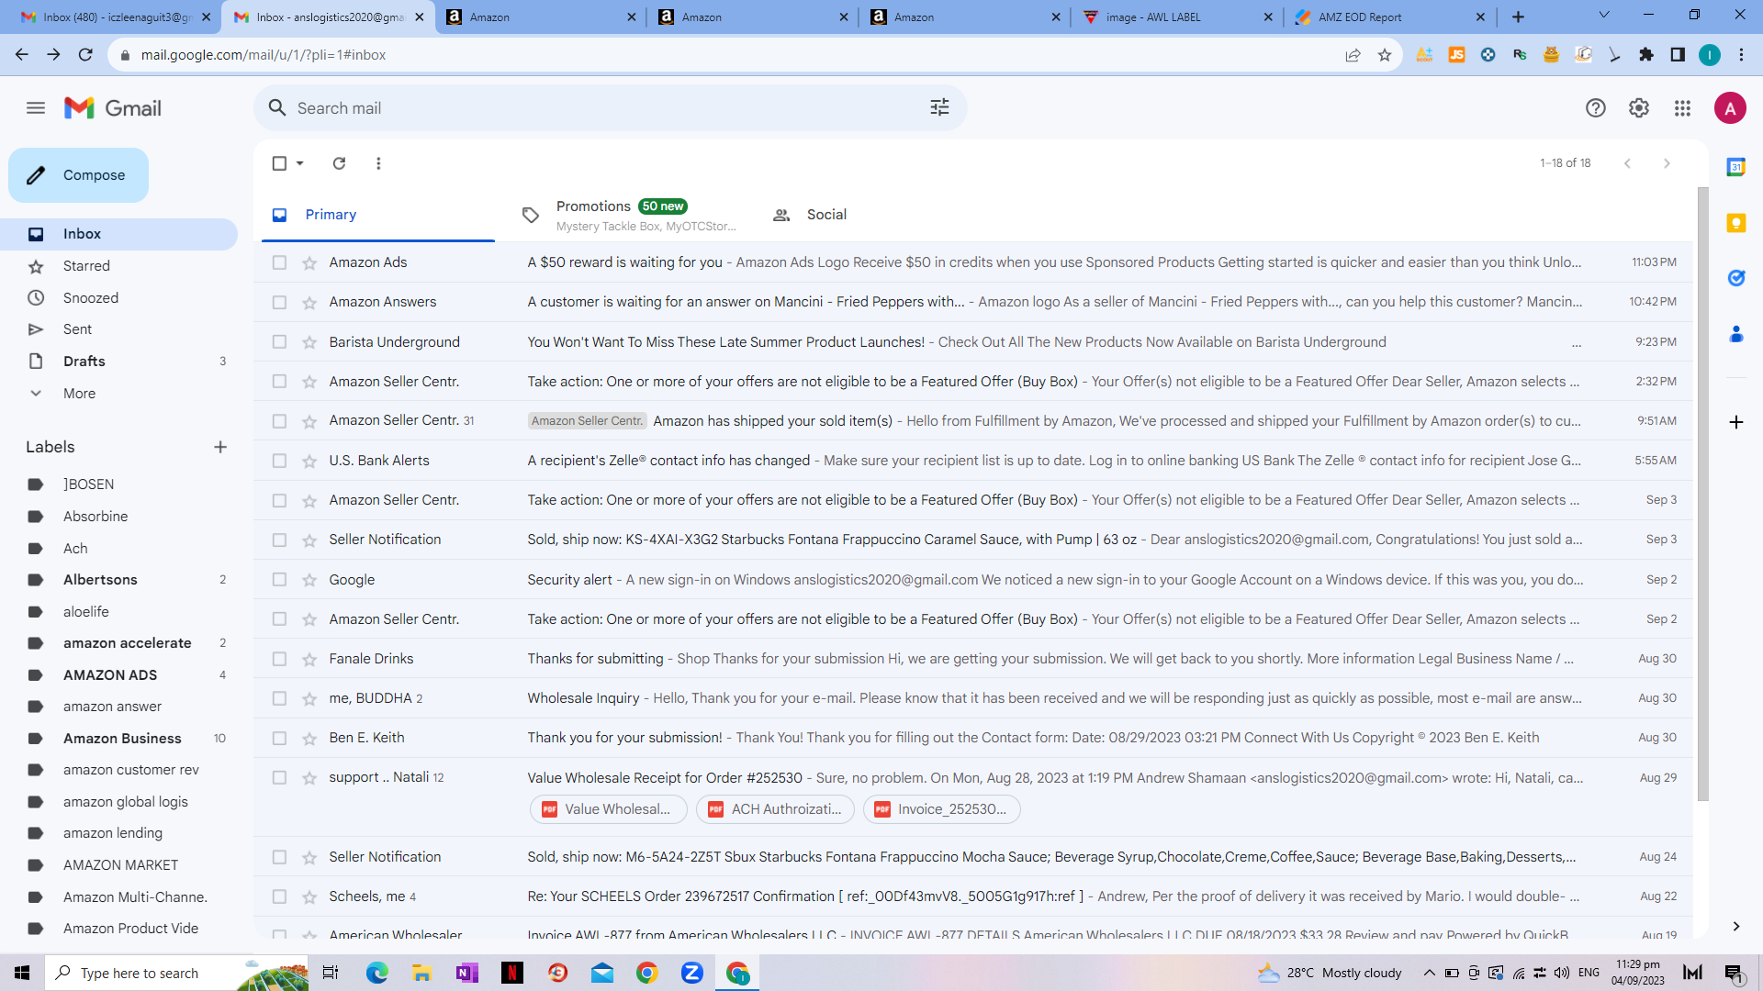Image resolution: width=1763 pixels, height=991 pixels.
Task: Open Gmail Support help icon
Action: point(1596,108)
